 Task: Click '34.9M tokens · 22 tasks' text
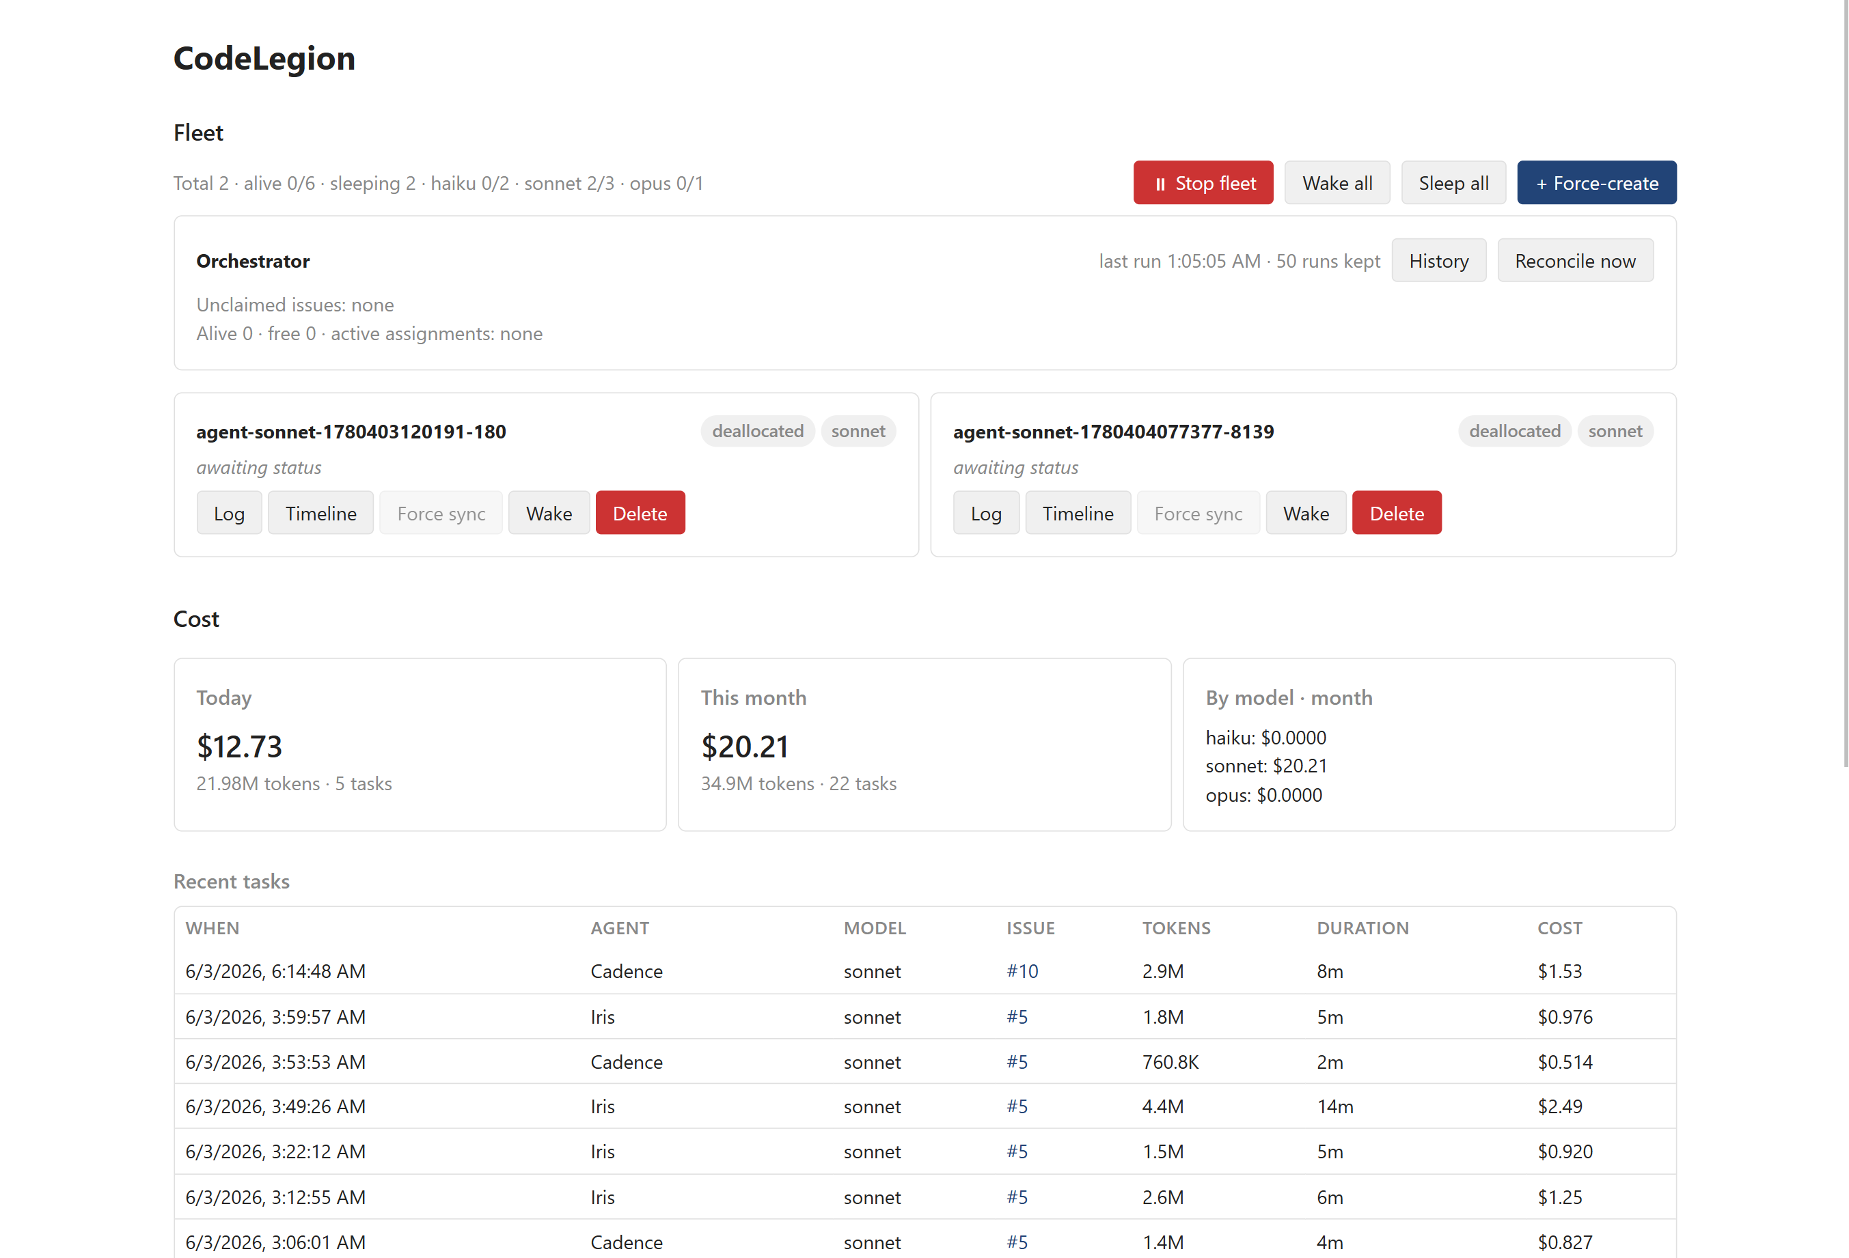799,783
